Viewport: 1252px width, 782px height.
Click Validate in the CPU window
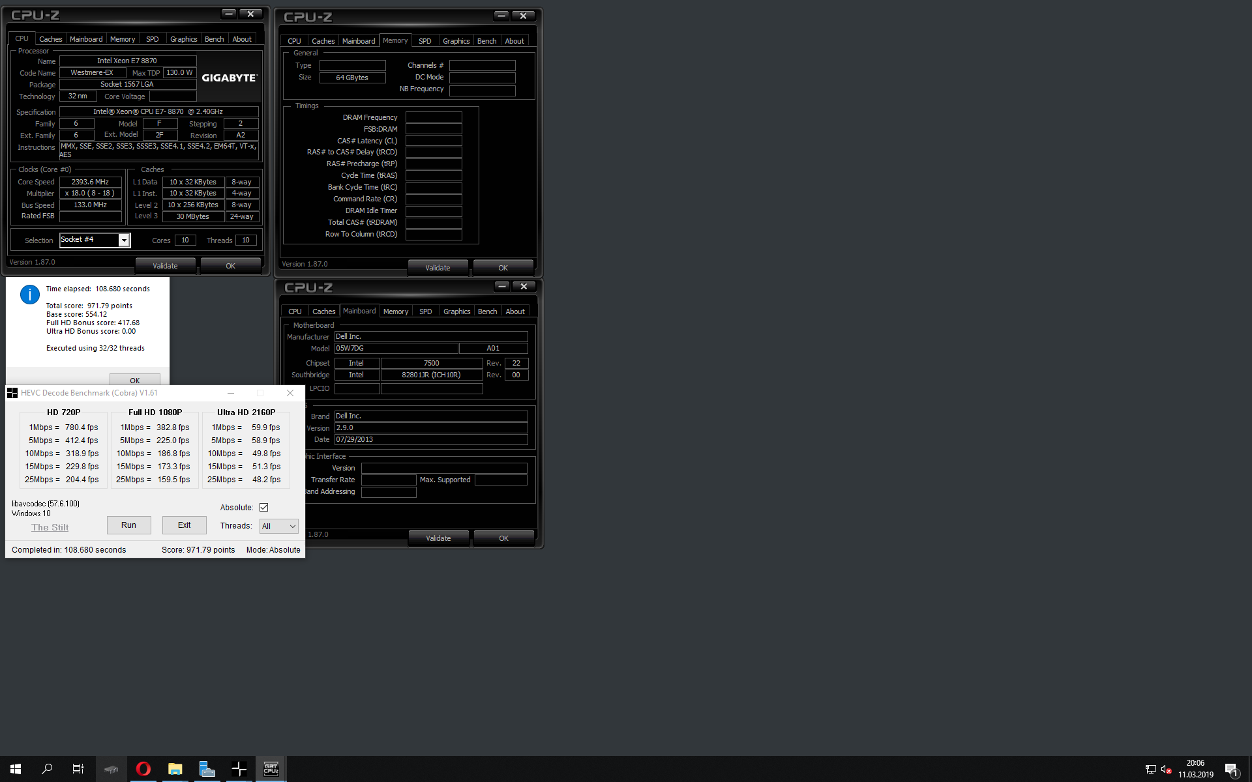click(165, 266)
